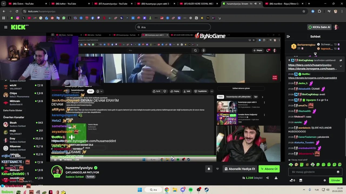Reload the Kick page
346x194 pixels.
[x=17, y=11]
